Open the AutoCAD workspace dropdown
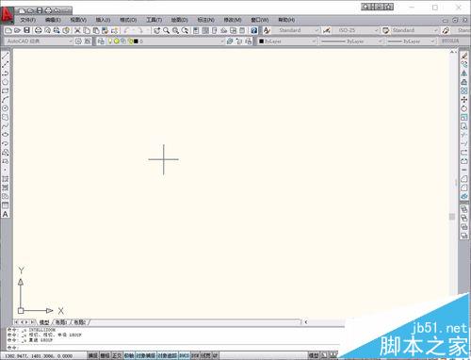This screenshot has height=360, width=471. click(x=40, y=41)
